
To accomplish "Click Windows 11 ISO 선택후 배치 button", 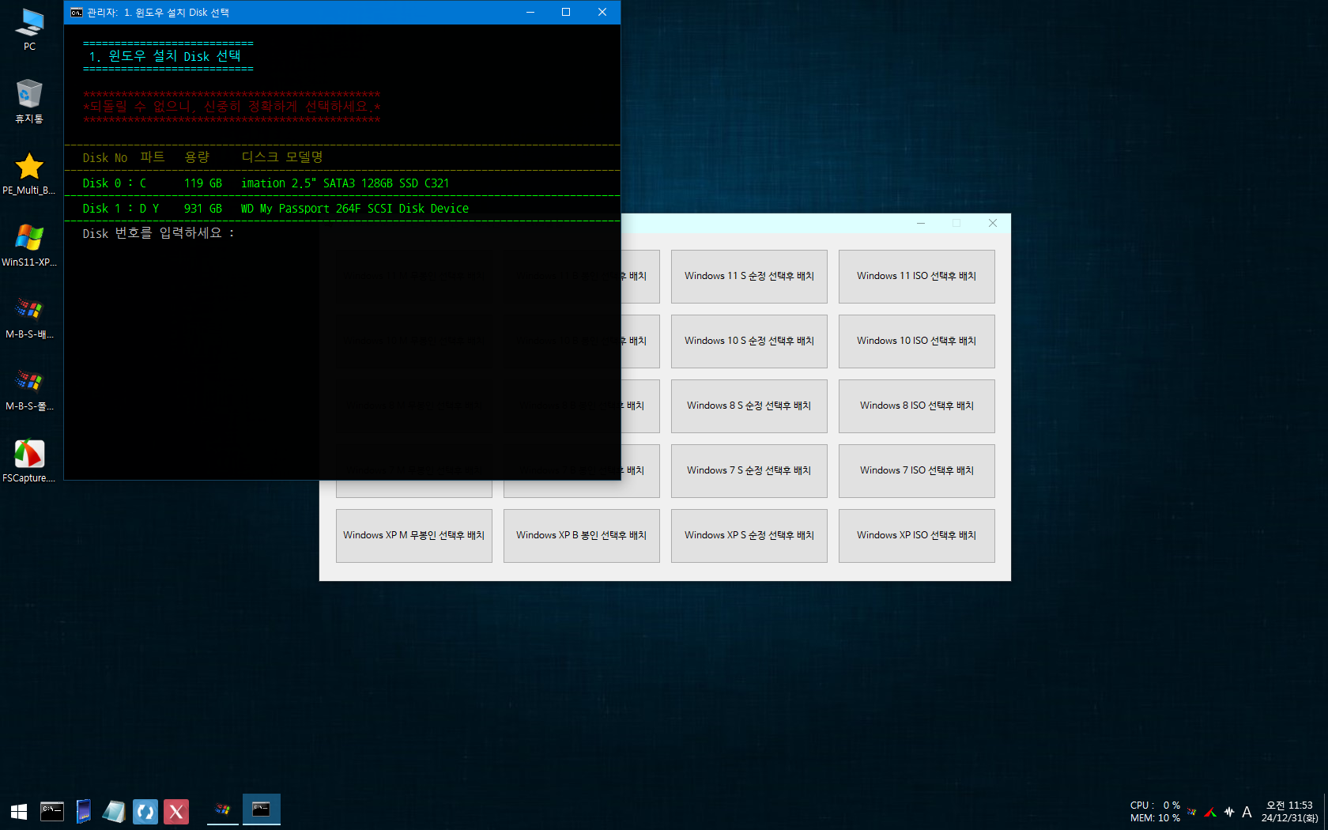I will [917, 277].
